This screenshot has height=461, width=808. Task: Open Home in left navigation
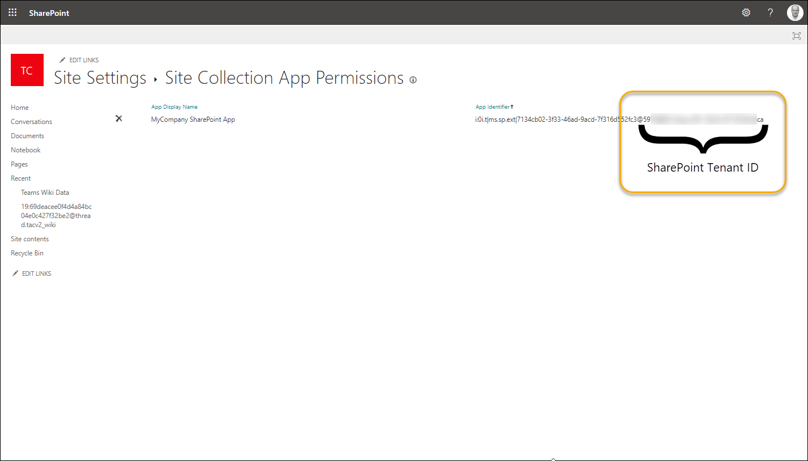pos(20,108)
